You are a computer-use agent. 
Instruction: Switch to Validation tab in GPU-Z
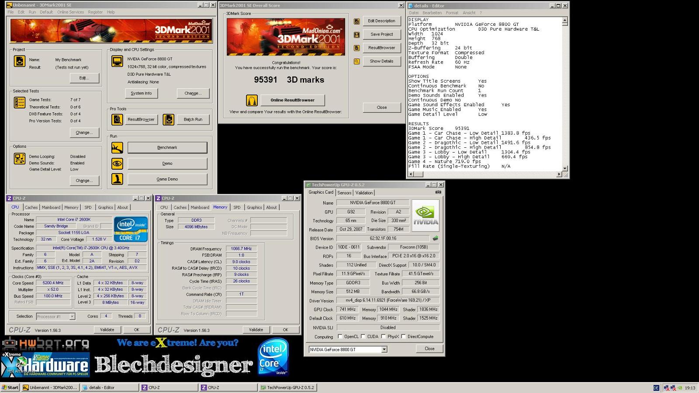[364, 193]
